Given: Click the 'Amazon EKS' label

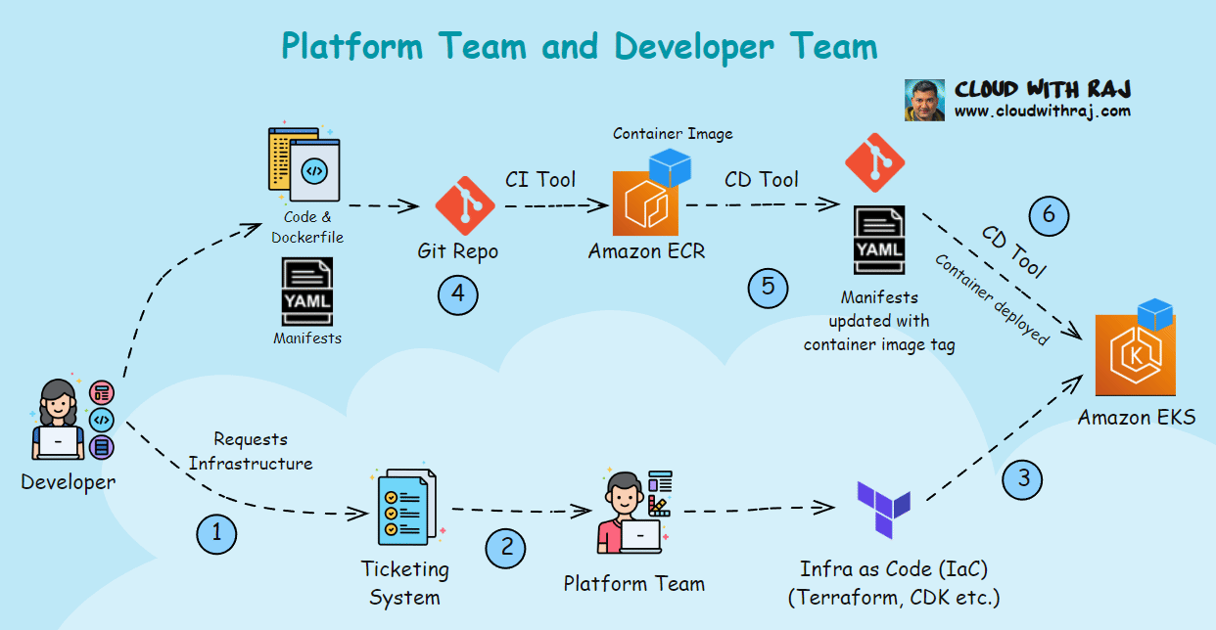Looking at the screenshot, I should pos(1137,418).
